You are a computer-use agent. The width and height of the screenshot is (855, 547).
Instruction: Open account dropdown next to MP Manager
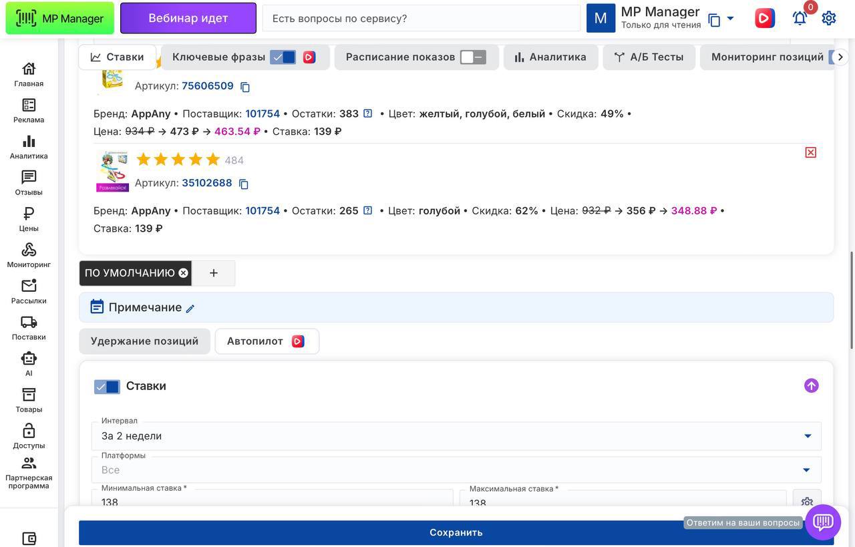point(730,19)
